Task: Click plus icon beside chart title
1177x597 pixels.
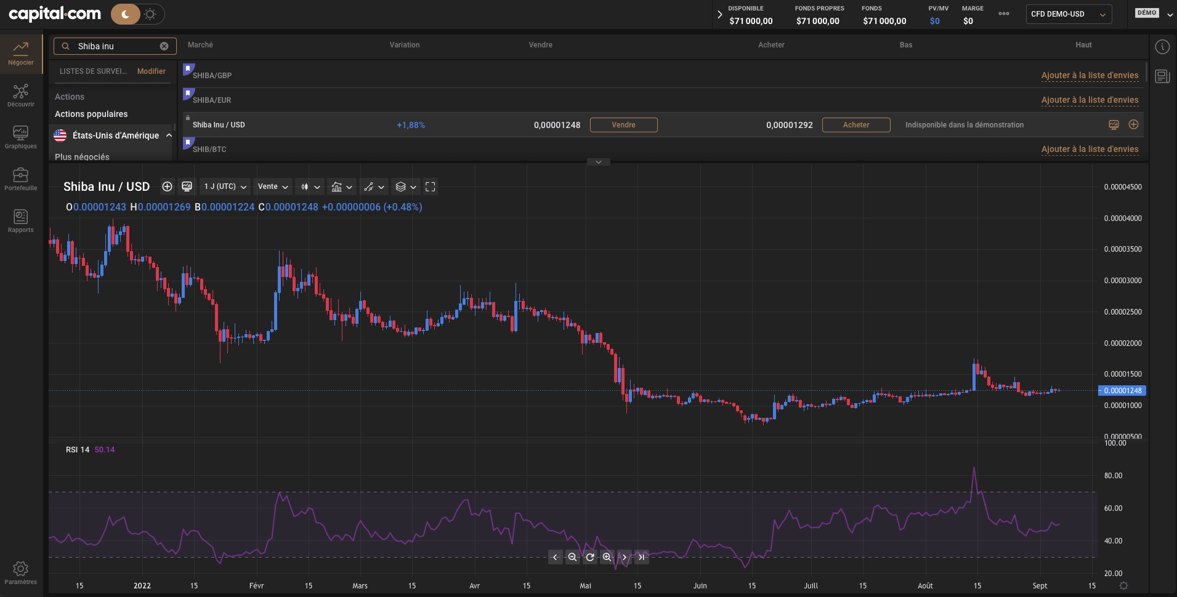Action: 167,186
